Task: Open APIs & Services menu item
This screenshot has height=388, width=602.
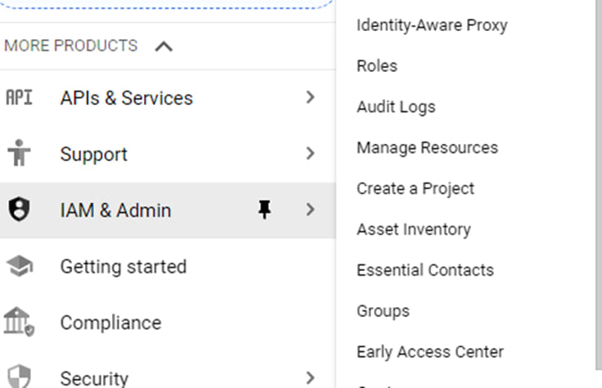Action: pyautogui.click(x=168, y=97)
